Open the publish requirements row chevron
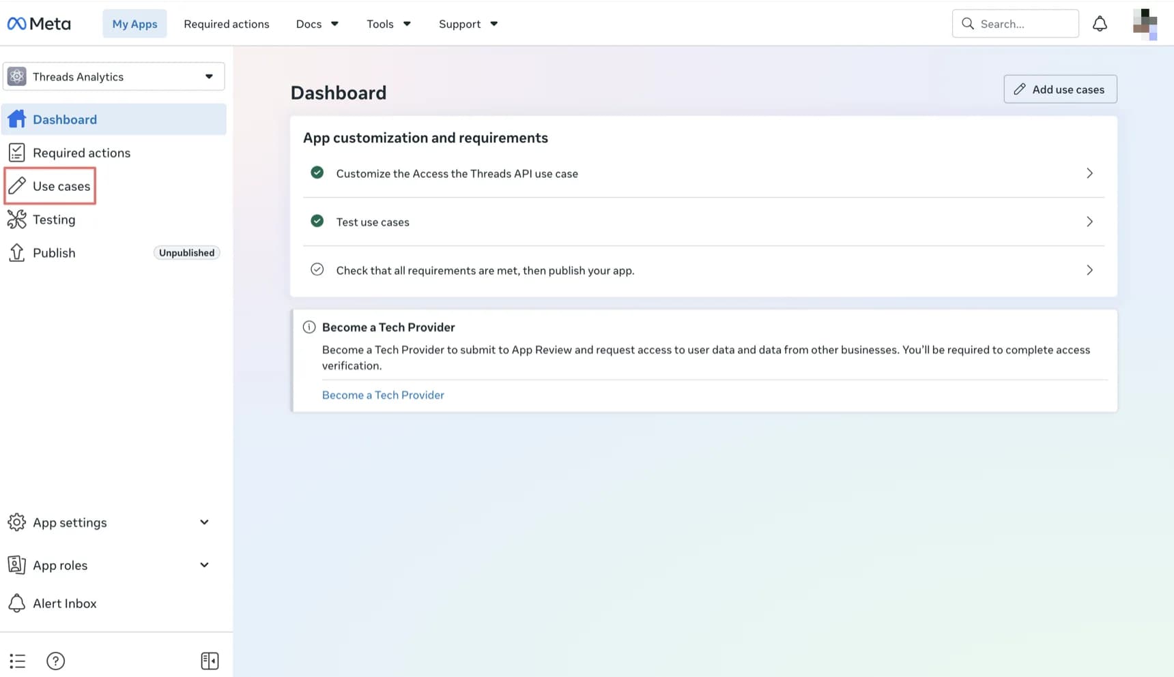The height and width of the screenshot is (677, 1174). [x=1089, y=270]
